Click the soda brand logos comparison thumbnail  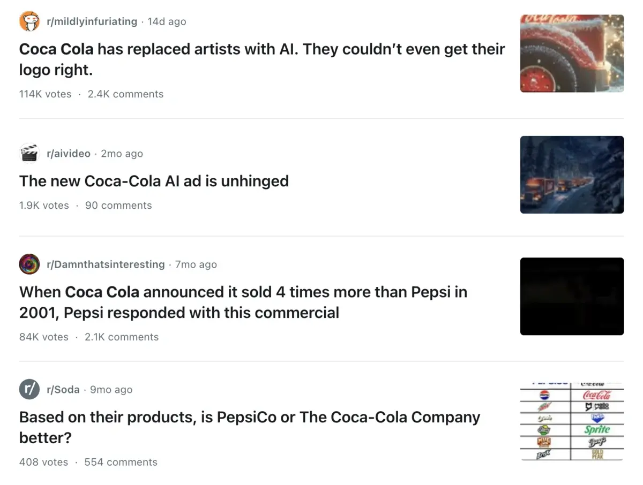click(572, 420)
